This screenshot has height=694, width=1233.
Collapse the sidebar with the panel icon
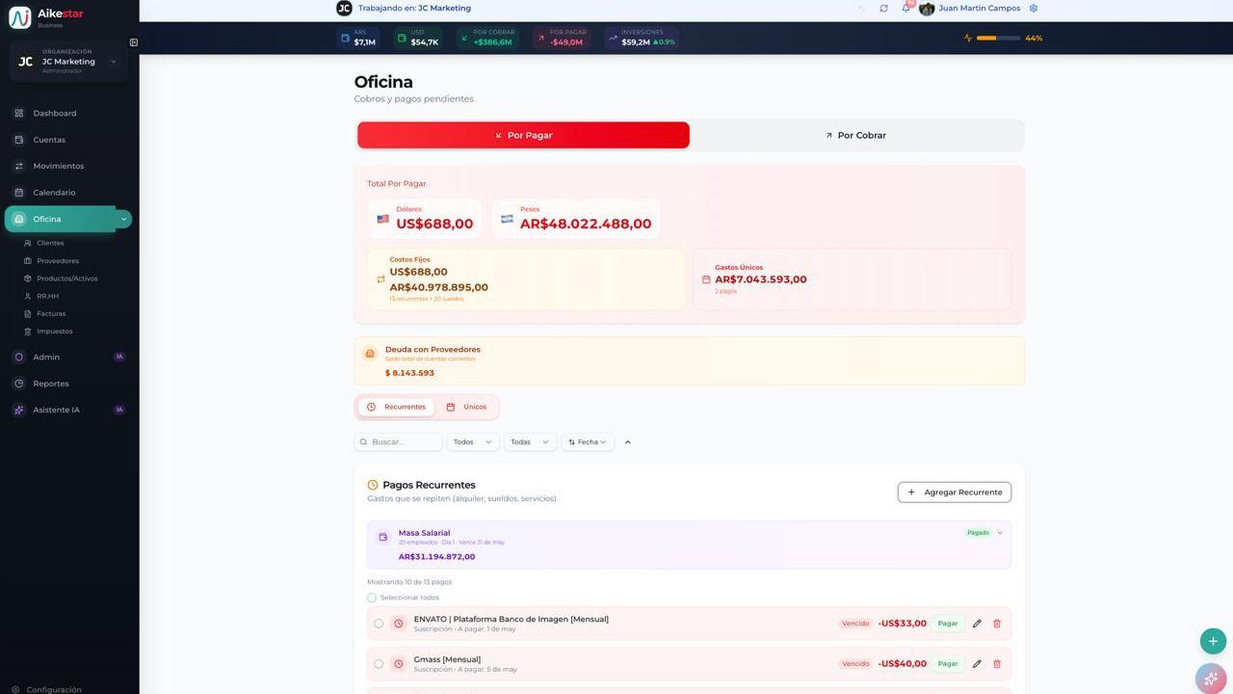(134, 42)
